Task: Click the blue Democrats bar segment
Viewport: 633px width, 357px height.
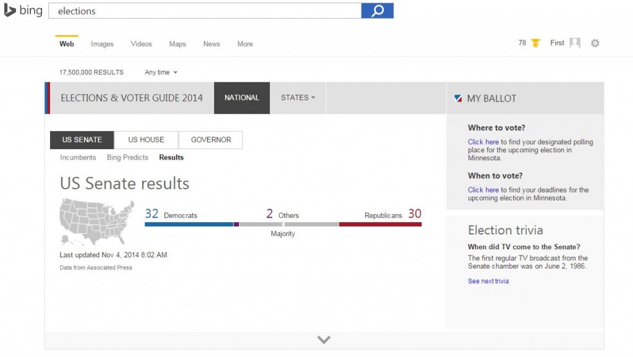Action: click(x=189, y=224)
